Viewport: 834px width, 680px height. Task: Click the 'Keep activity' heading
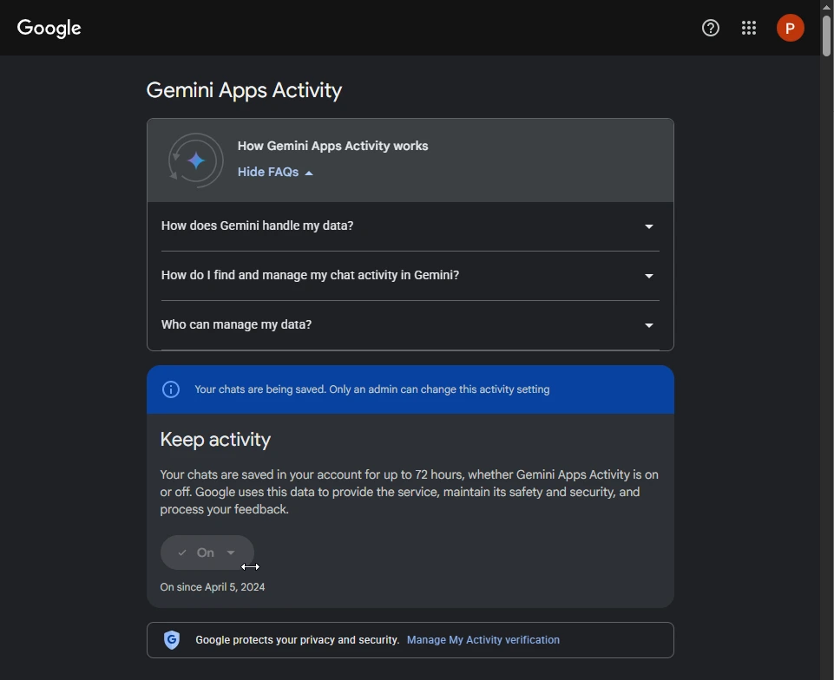[x=215, y=440]
